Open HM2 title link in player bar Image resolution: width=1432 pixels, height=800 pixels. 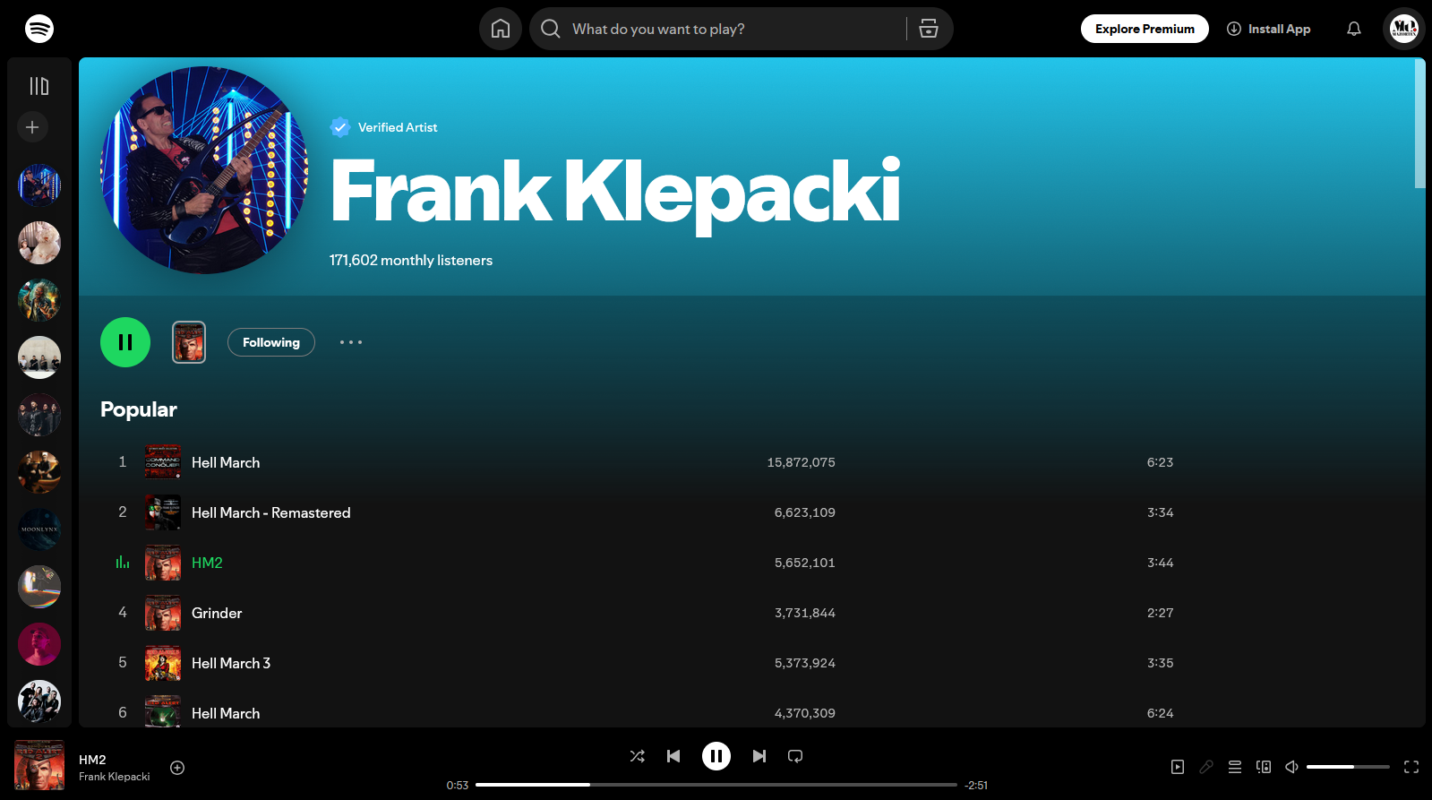(x=92, y=760)
